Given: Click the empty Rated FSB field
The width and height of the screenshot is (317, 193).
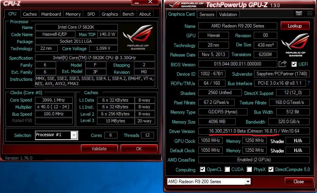Looking at the screenshot, I should (53, 121).
